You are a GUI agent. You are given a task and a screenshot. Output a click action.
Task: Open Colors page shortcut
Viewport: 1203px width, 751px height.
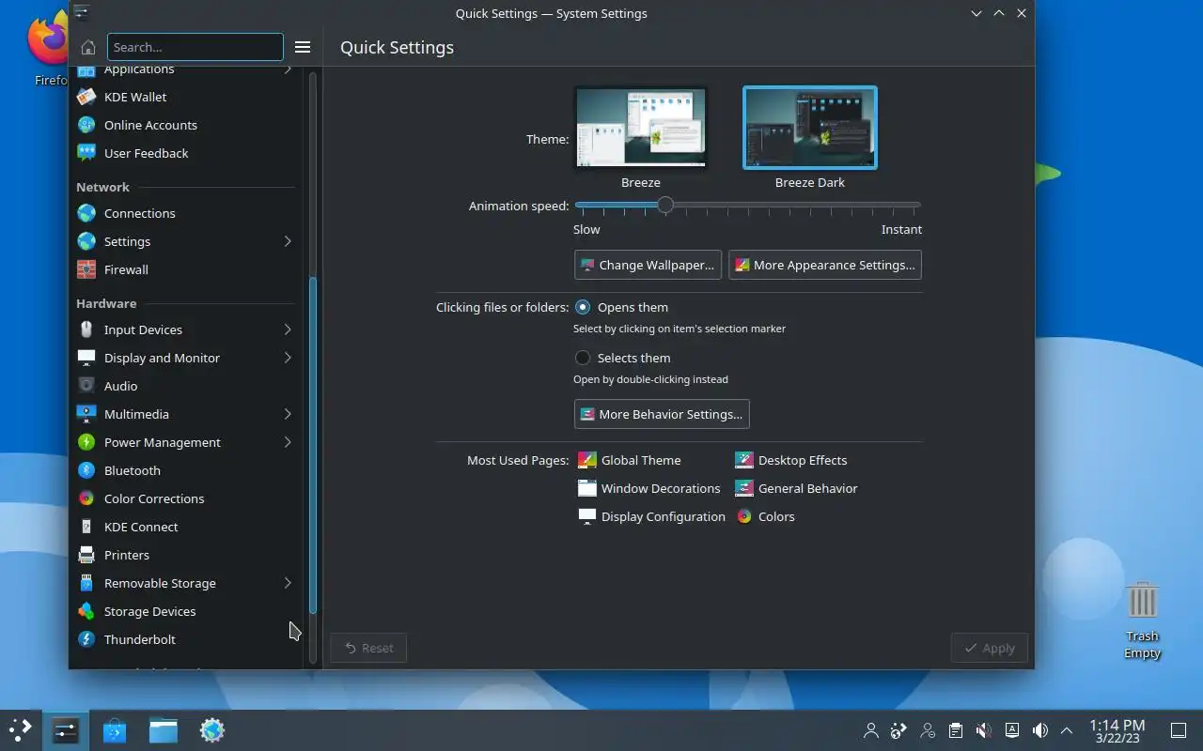pos(765,516)
